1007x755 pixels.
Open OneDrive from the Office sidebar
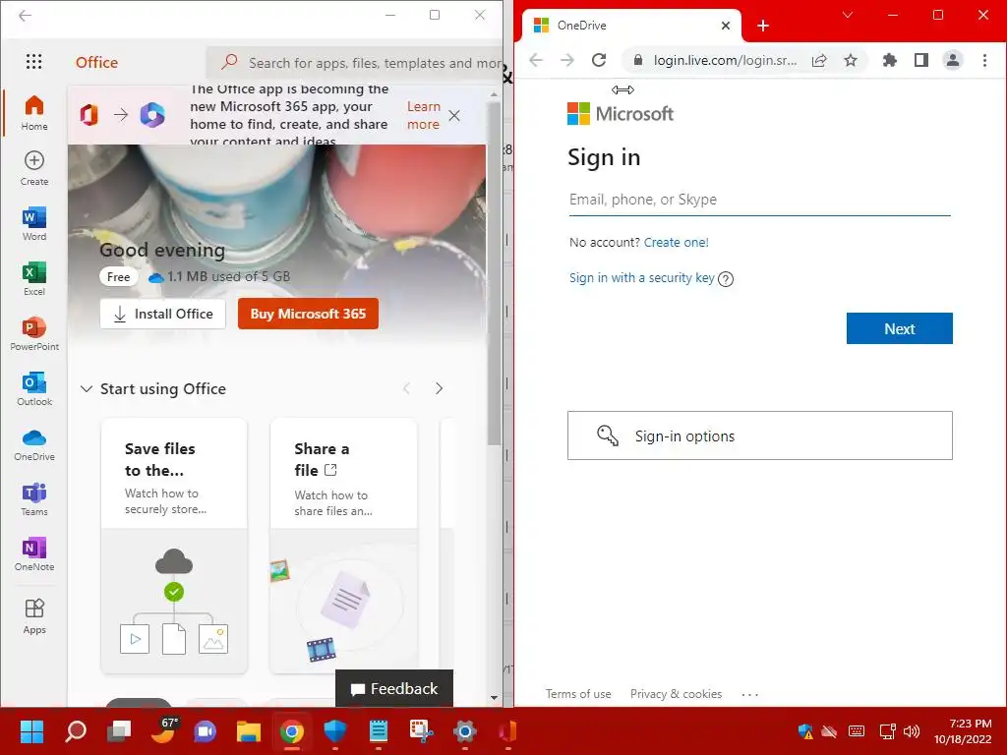tap(34, 443)
